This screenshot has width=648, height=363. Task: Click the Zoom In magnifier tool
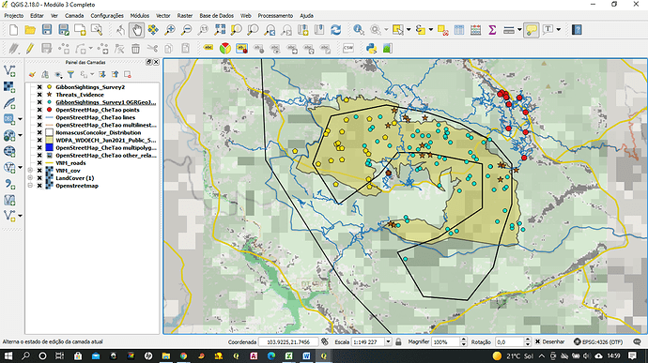click(170, 30)
